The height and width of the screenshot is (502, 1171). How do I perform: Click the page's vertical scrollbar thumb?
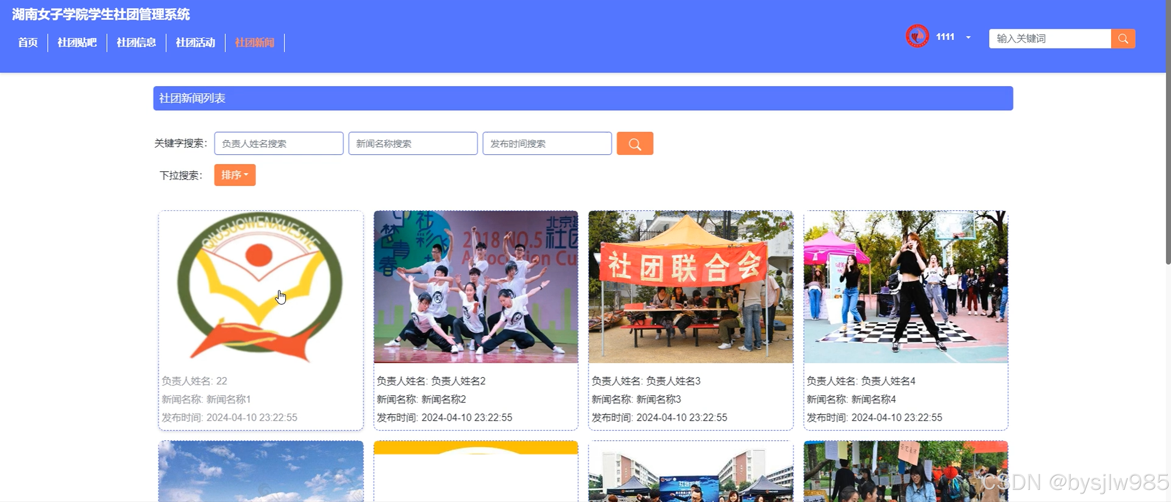pos(1168,133)
